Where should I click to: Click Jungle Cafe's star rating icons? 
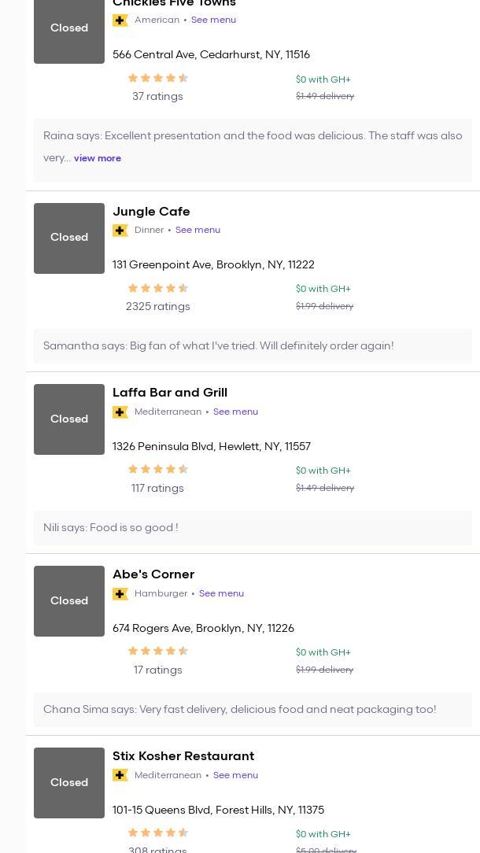tap(157, 289)
